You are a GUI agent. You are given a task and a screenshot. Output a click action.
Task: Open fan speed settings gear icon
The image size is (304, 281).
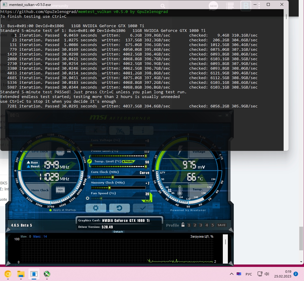click(87, 198)
